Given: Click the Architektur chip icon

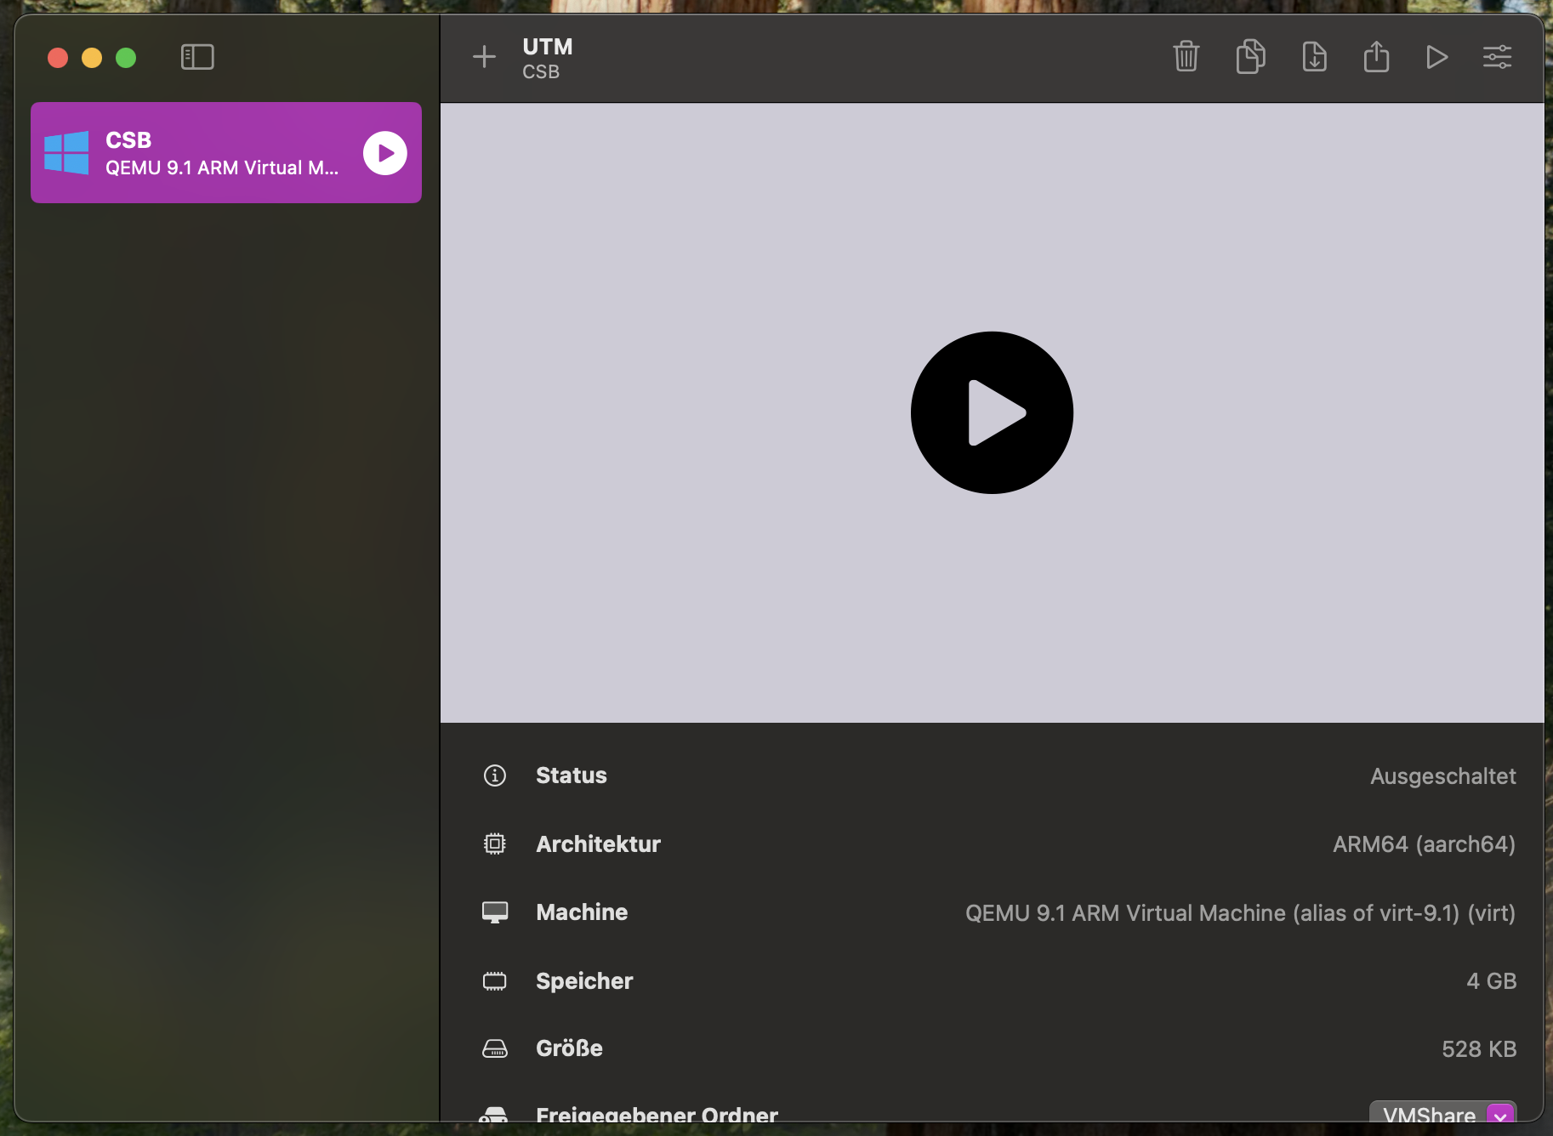Looking at the screenshot, I should [x=494, y=843].
